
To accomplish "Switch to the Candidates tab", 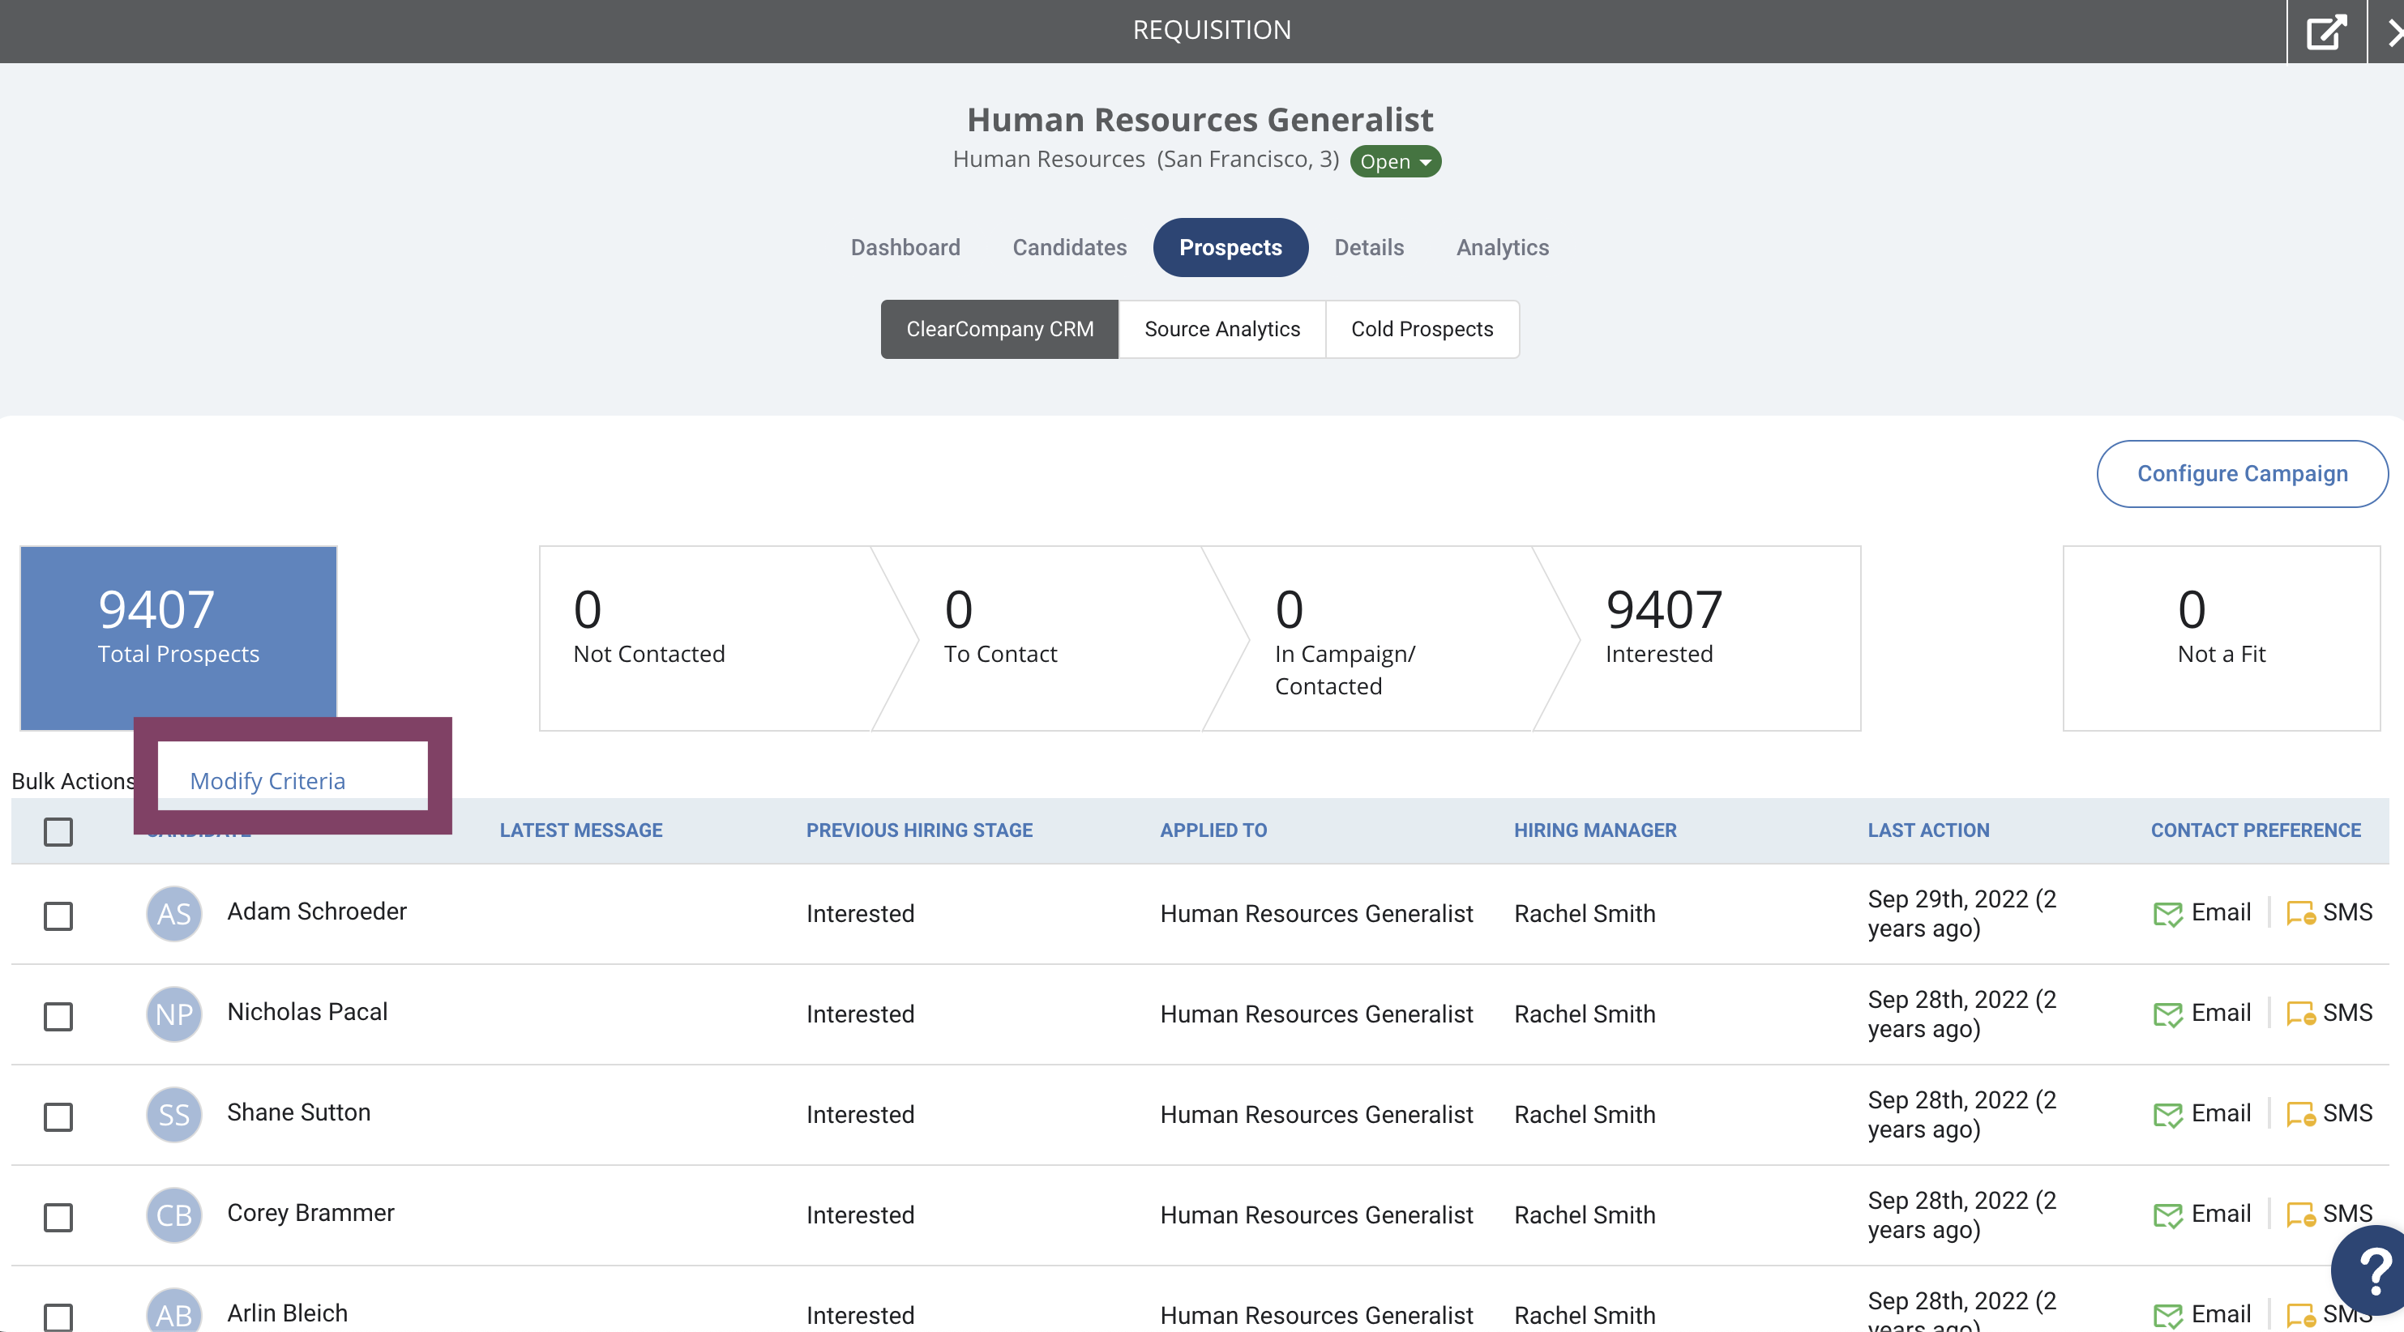I will coord(1070,247).
